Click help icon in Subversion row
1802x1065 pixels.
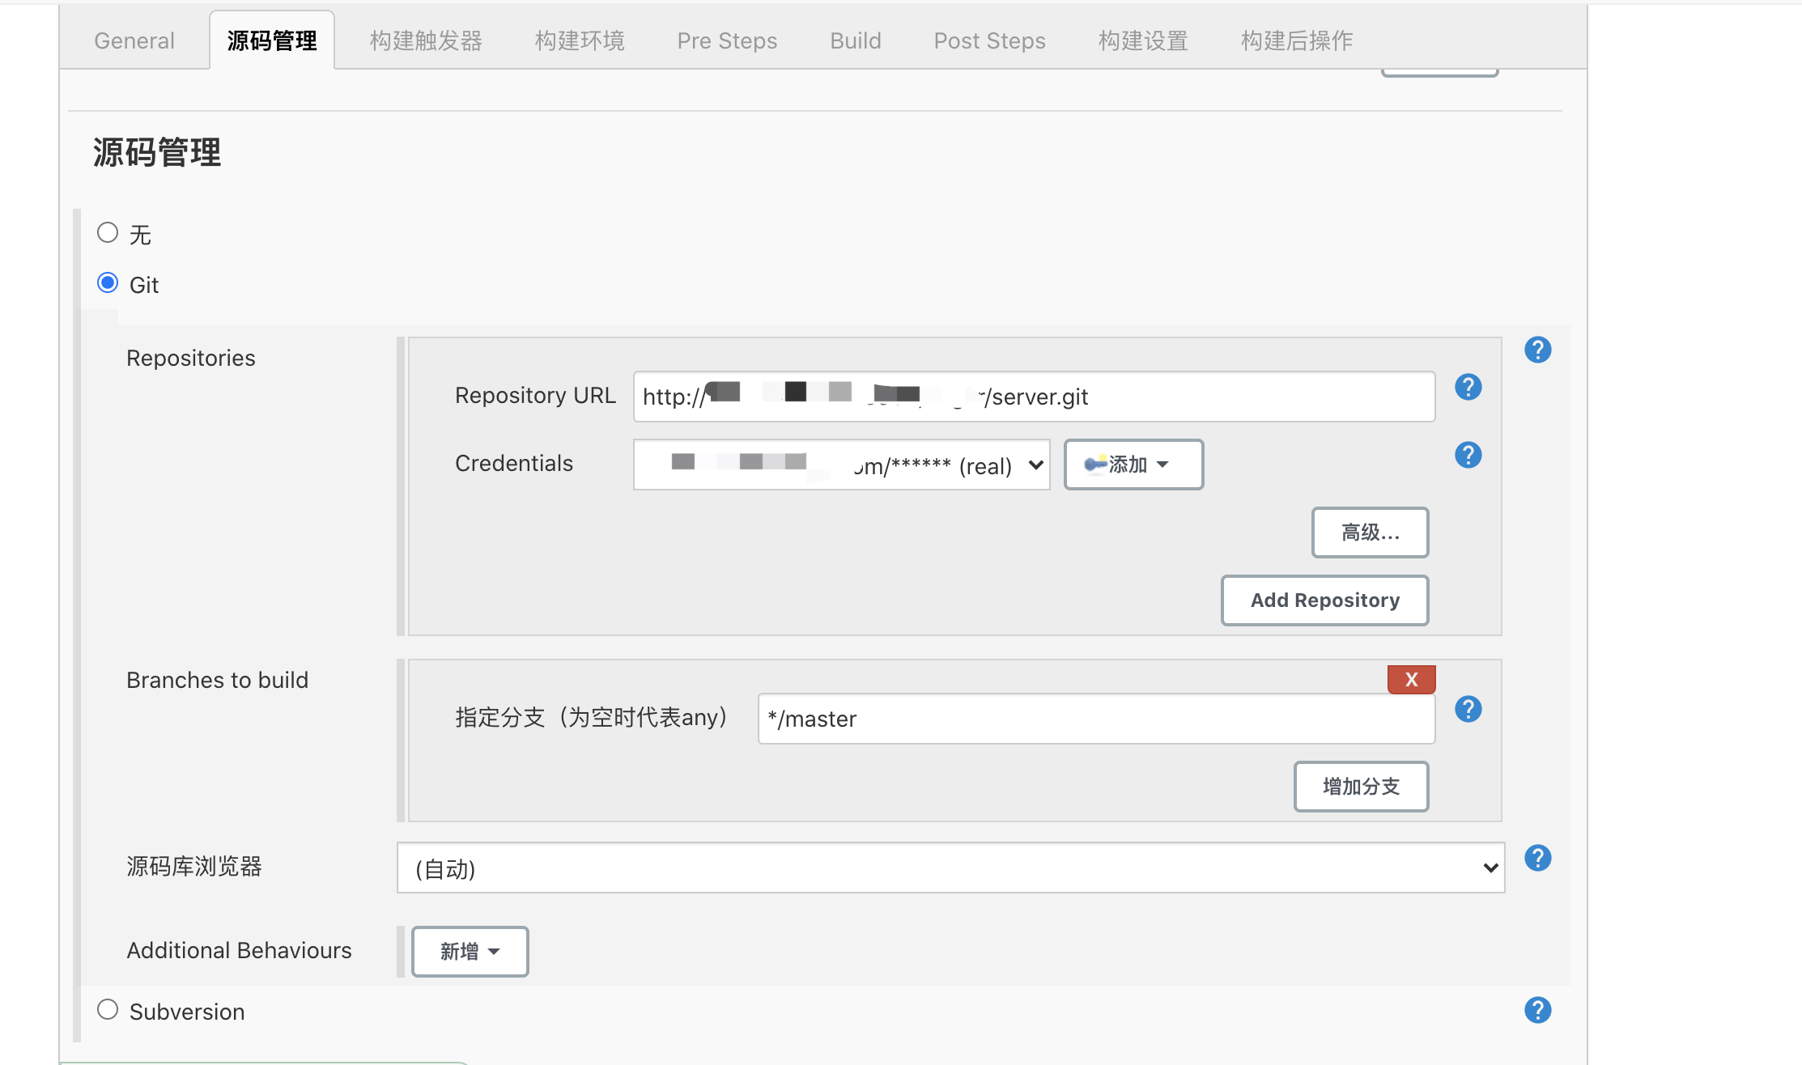point(1537,1010)
